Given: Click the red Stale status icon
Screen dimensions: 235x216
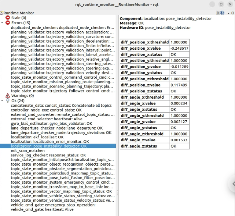Looking at the screenshot, I should point(8,18).
